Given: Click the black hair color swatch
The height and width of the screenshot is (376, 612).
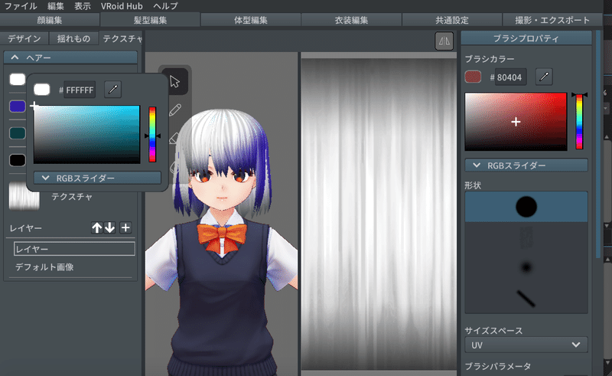Looking at the screenshot, I should click(17, 160).
